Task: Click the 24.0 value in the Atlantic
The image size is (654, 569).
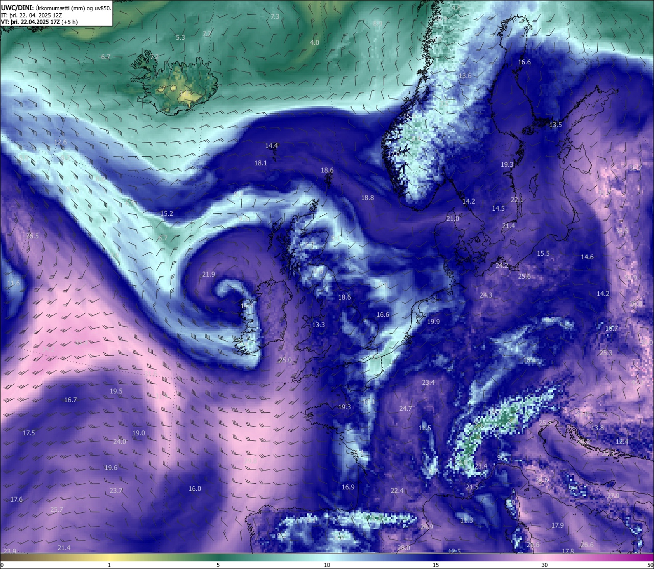Action: (120, 442)
